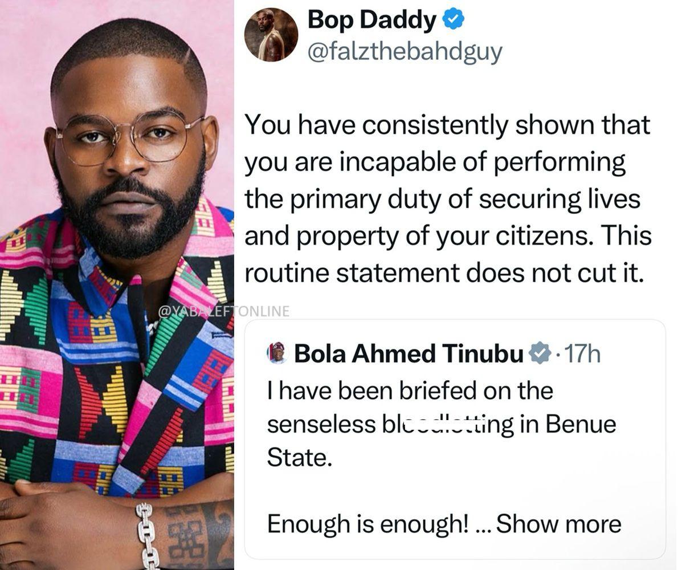Click the @YABALEFTONLINE watermark
This screenshot has height=570, width=678.
223,311
